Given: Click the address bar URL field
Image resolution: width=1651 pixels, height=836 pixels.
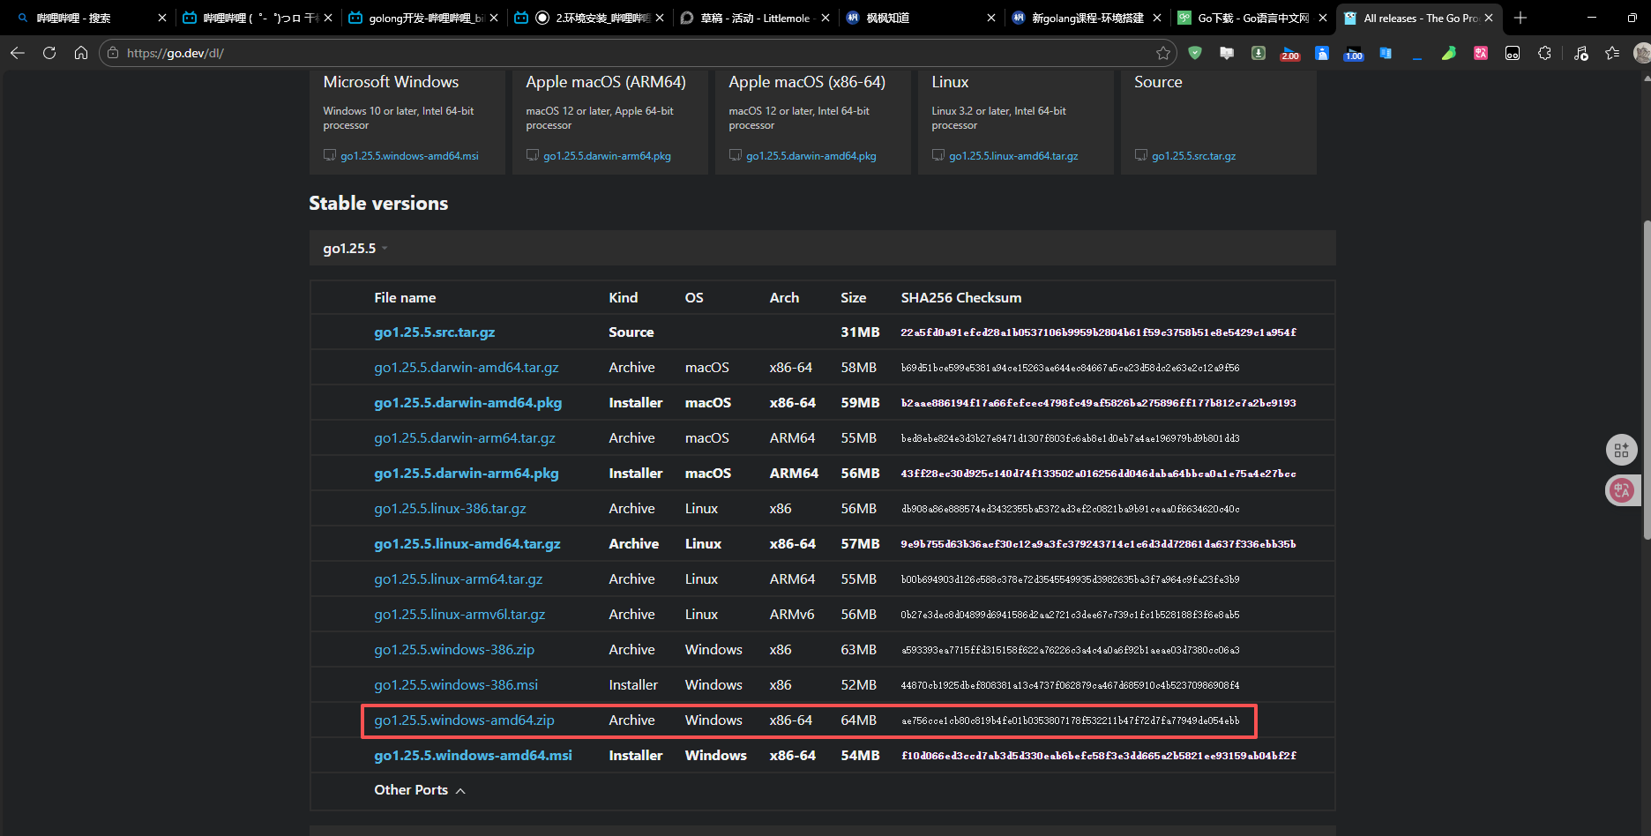Looking at the screenshot, I should click(617, 53).
